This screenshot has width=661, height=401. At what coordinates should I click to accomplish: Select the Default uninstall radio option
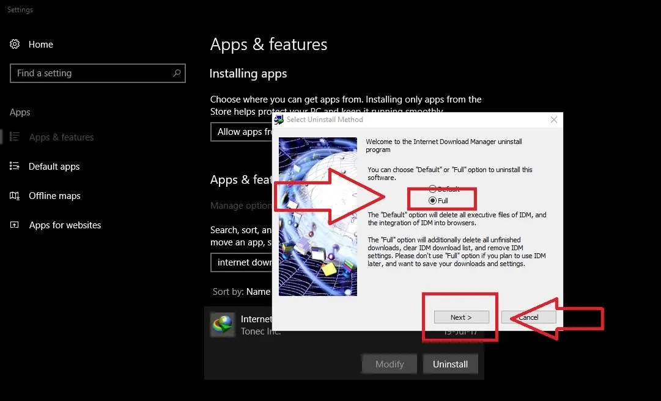[x=433, y=189]
